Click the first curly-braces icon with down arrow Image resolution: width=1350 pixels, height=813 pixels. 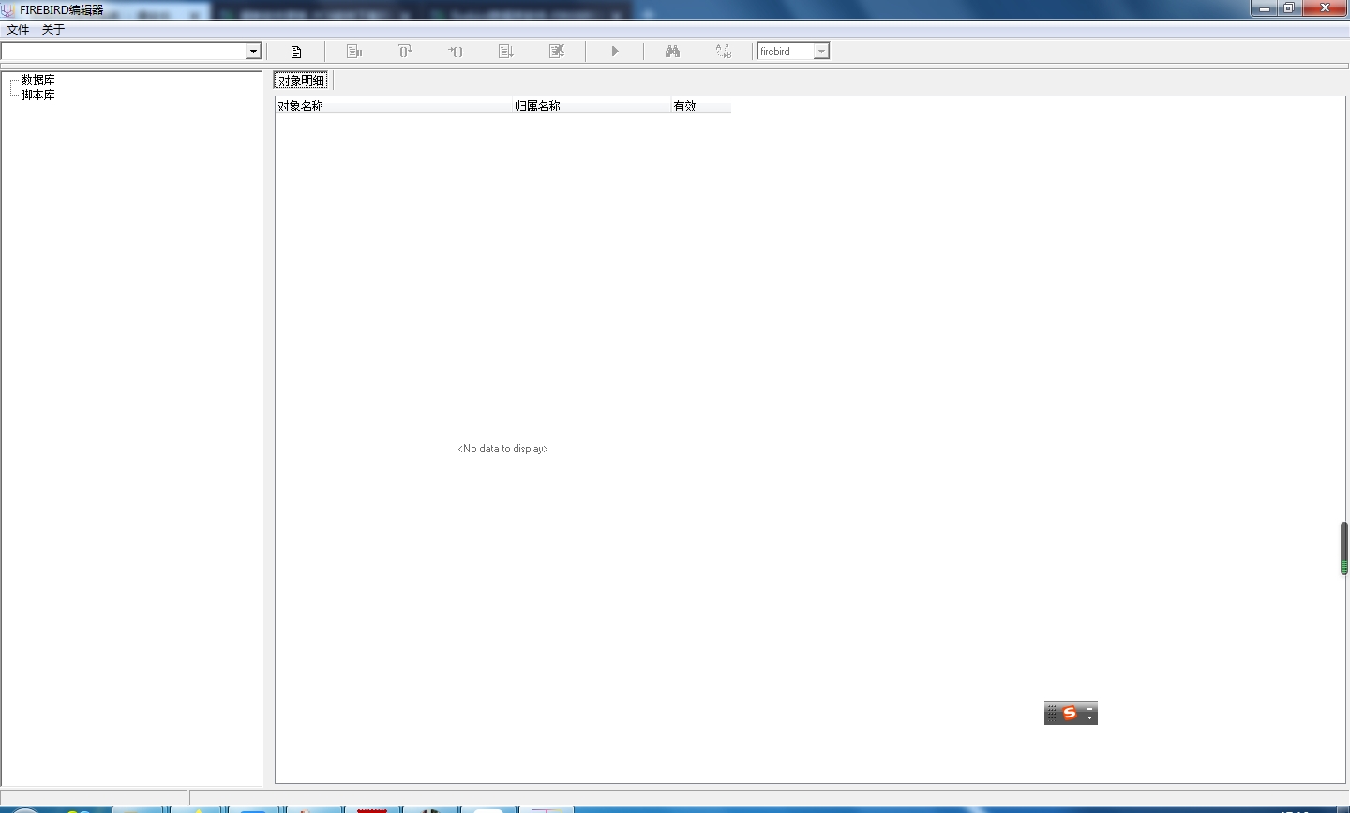(405, 52)
